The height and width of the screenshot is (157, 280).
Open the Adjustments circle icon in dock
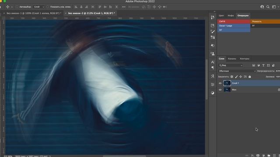(213, 93)
